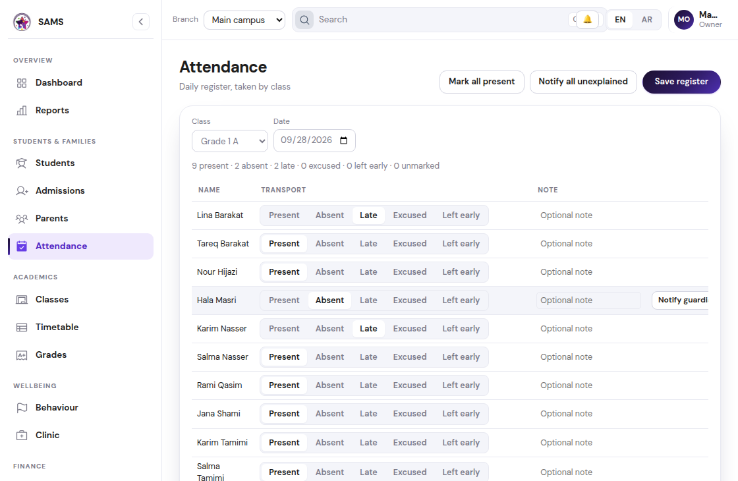Click the MO user avatar
738x481 pixels.
tap(684, 20)
